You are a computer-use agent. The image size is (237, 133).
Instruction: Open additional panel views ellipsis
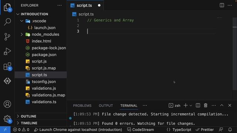(145, 105)
